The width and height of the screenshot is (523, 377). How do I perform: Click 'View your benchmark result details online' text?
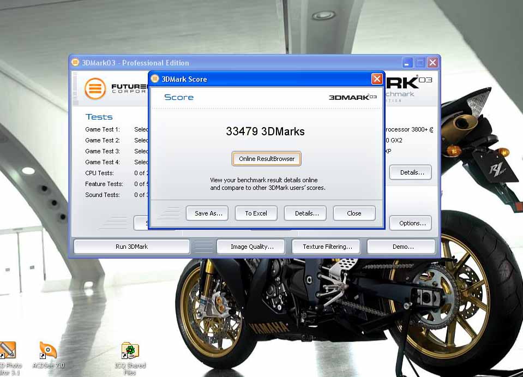point(264,180)
